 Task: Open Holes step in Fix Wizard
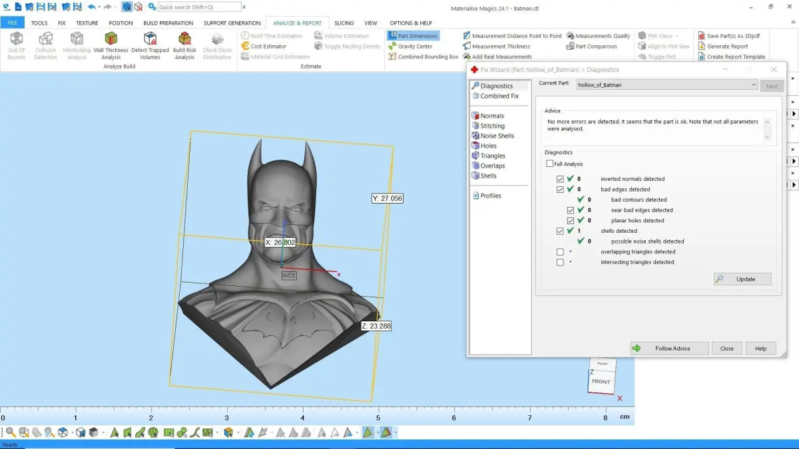(483, 146)
